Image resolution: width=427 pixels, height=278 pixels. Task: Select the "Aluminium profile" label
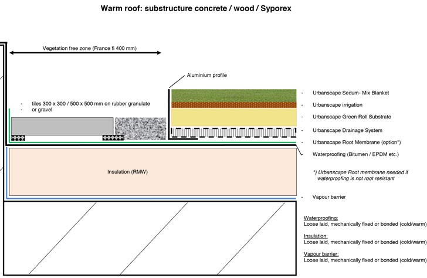(x=206, y=75)
